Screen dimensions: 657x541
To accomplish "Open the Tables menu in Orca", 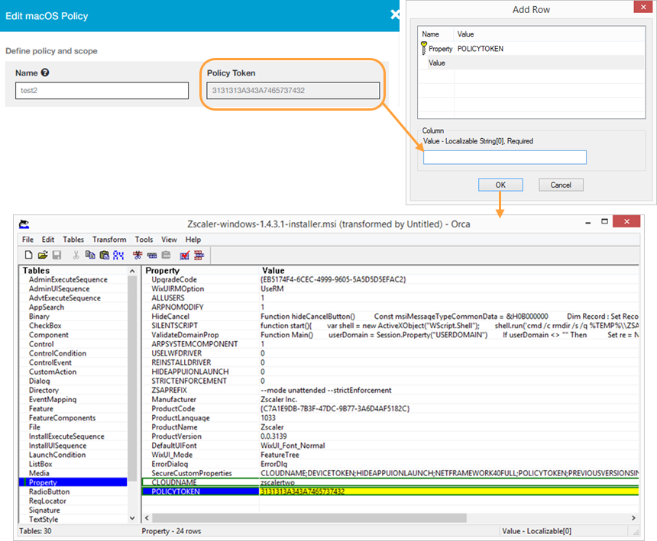I will point(73,239).
